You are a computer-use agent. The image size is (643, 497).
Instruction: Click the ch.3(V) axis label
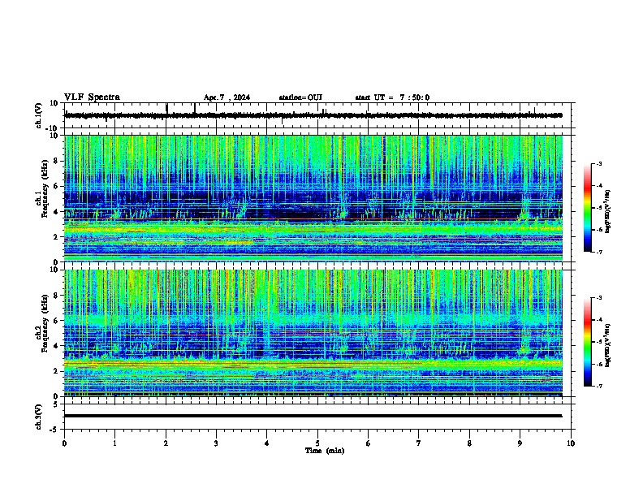tap(39, 417)
